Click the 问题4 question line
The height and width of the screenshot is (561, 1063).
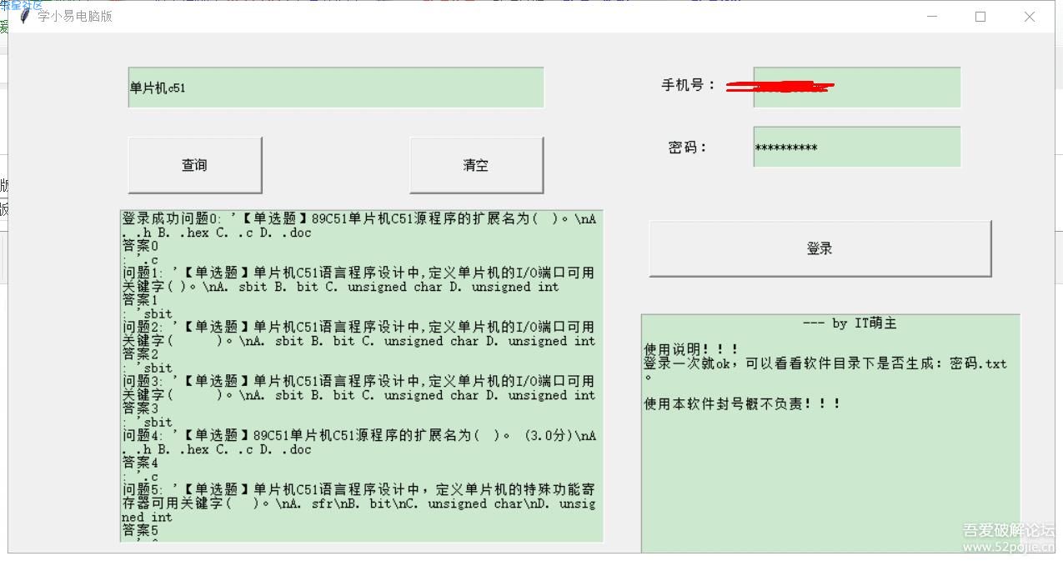click(x=359, y=435)
